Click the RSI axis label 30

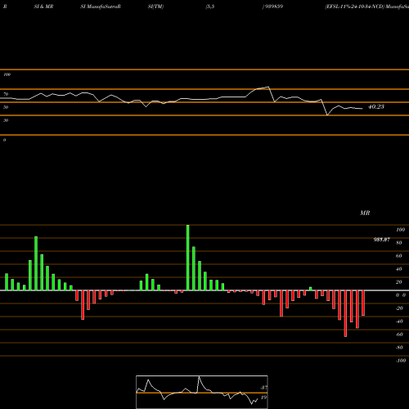(6, 120)
